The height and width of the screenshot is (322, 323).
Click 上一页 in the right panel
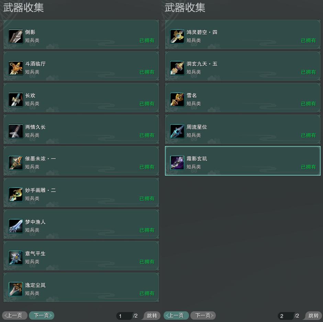(176, 315)
